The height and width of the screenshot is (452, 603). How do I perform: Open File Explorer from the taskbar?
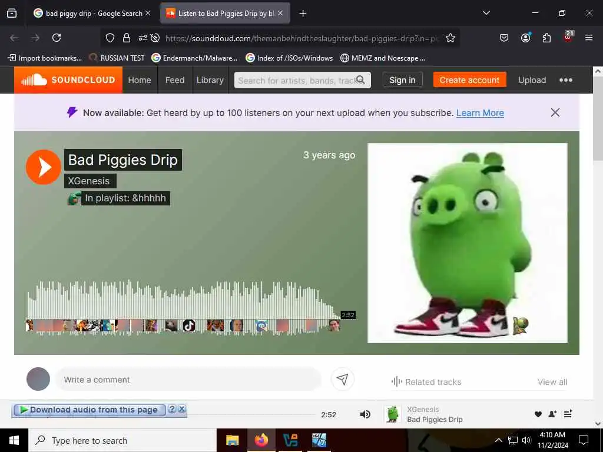232,440
